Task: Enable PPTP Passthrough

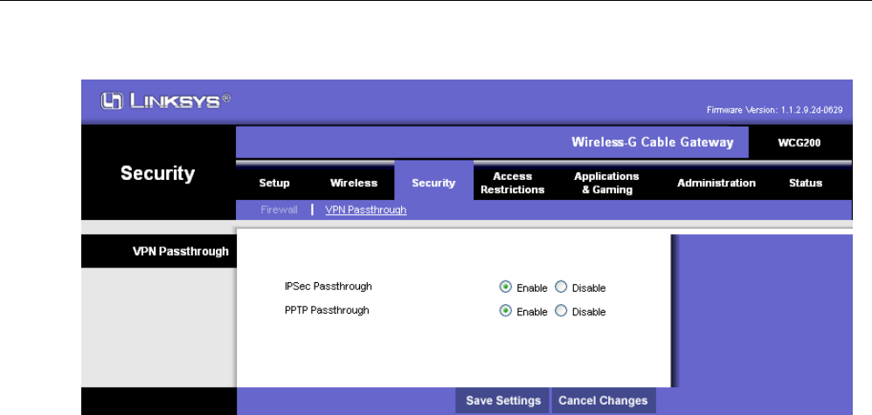Action: [x=505, y=311]
